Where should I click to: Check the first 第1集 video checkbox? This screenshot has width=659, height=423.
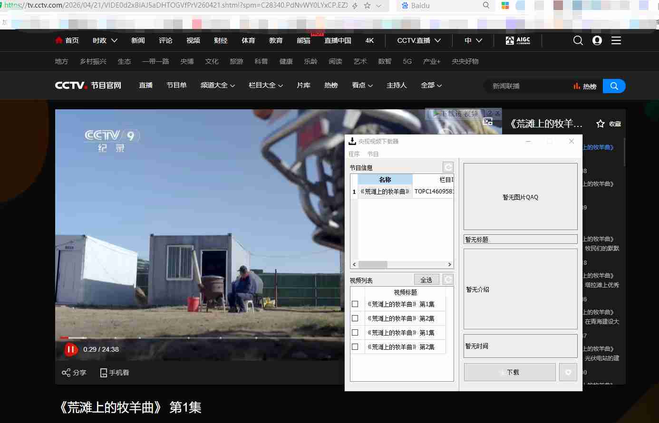point(355,304)
